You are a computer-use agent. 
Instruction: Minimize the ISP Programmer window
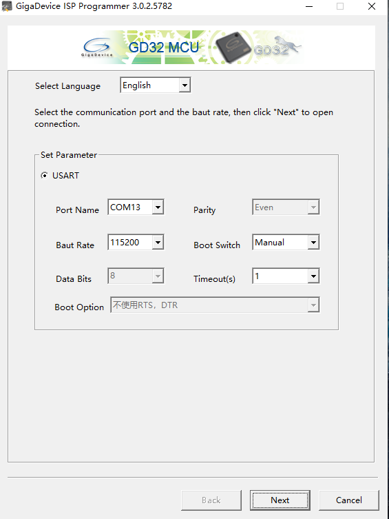[x=309, y=6]
